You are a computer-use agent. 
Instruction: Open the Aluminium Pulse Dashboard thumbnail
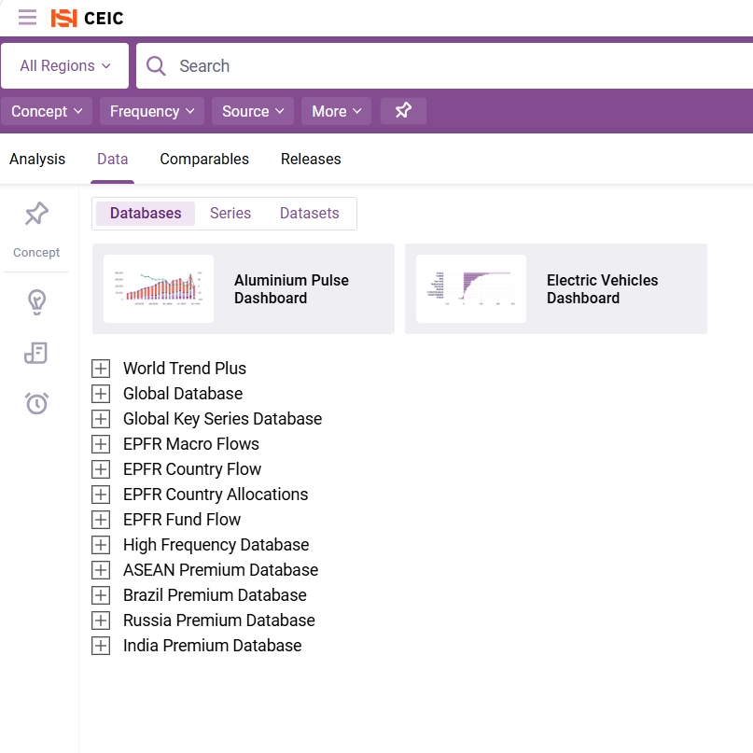(159, 289)
